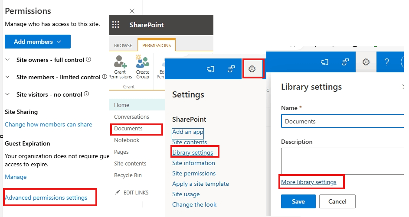Viewport: 409px width, 217px height.
Task: Click Manage under Guest Expiration
Action: pyautogui.click(x=16, y=177)
